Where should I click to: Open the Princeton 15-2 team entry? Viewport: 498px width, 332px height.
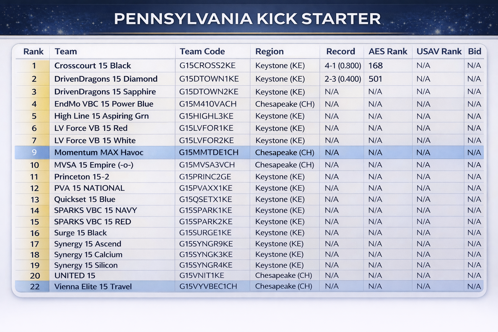pyautogui.click(x=82, y=177)
